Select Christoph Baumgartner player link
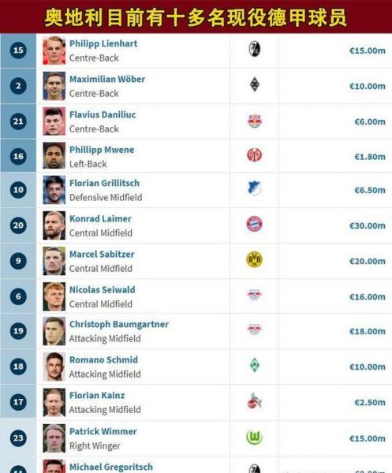Viewport: 392px width, 473px height. [119, 324]
